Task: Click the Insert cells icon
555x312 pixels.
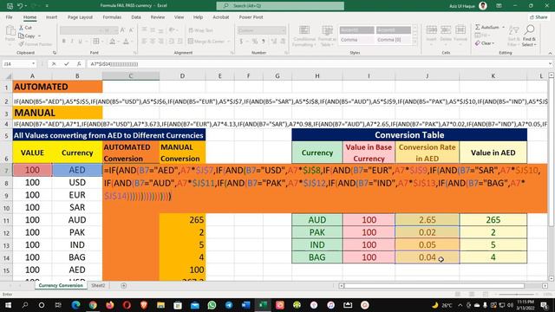Action: point(431,30)
